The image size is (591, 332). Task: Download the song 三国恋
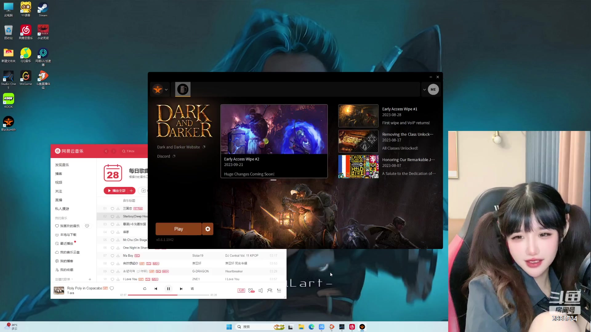(118, 208)
